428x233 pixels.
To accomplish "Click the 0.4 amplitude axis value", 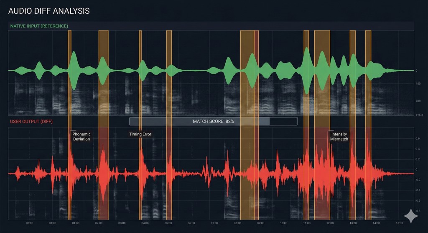I will (x=418, y=149).
